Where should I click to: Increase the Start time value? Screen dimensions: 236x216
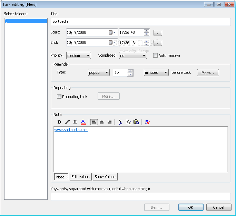point(146,31)
